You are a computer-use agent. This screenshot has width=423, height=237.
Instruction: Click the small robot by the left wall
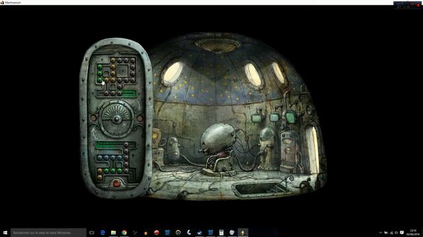173,151
